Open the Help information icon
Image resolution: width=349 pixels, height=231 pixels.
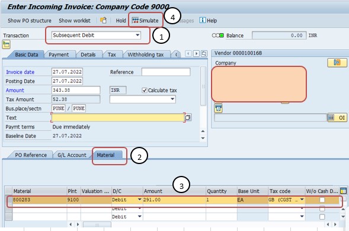[202, 20]
